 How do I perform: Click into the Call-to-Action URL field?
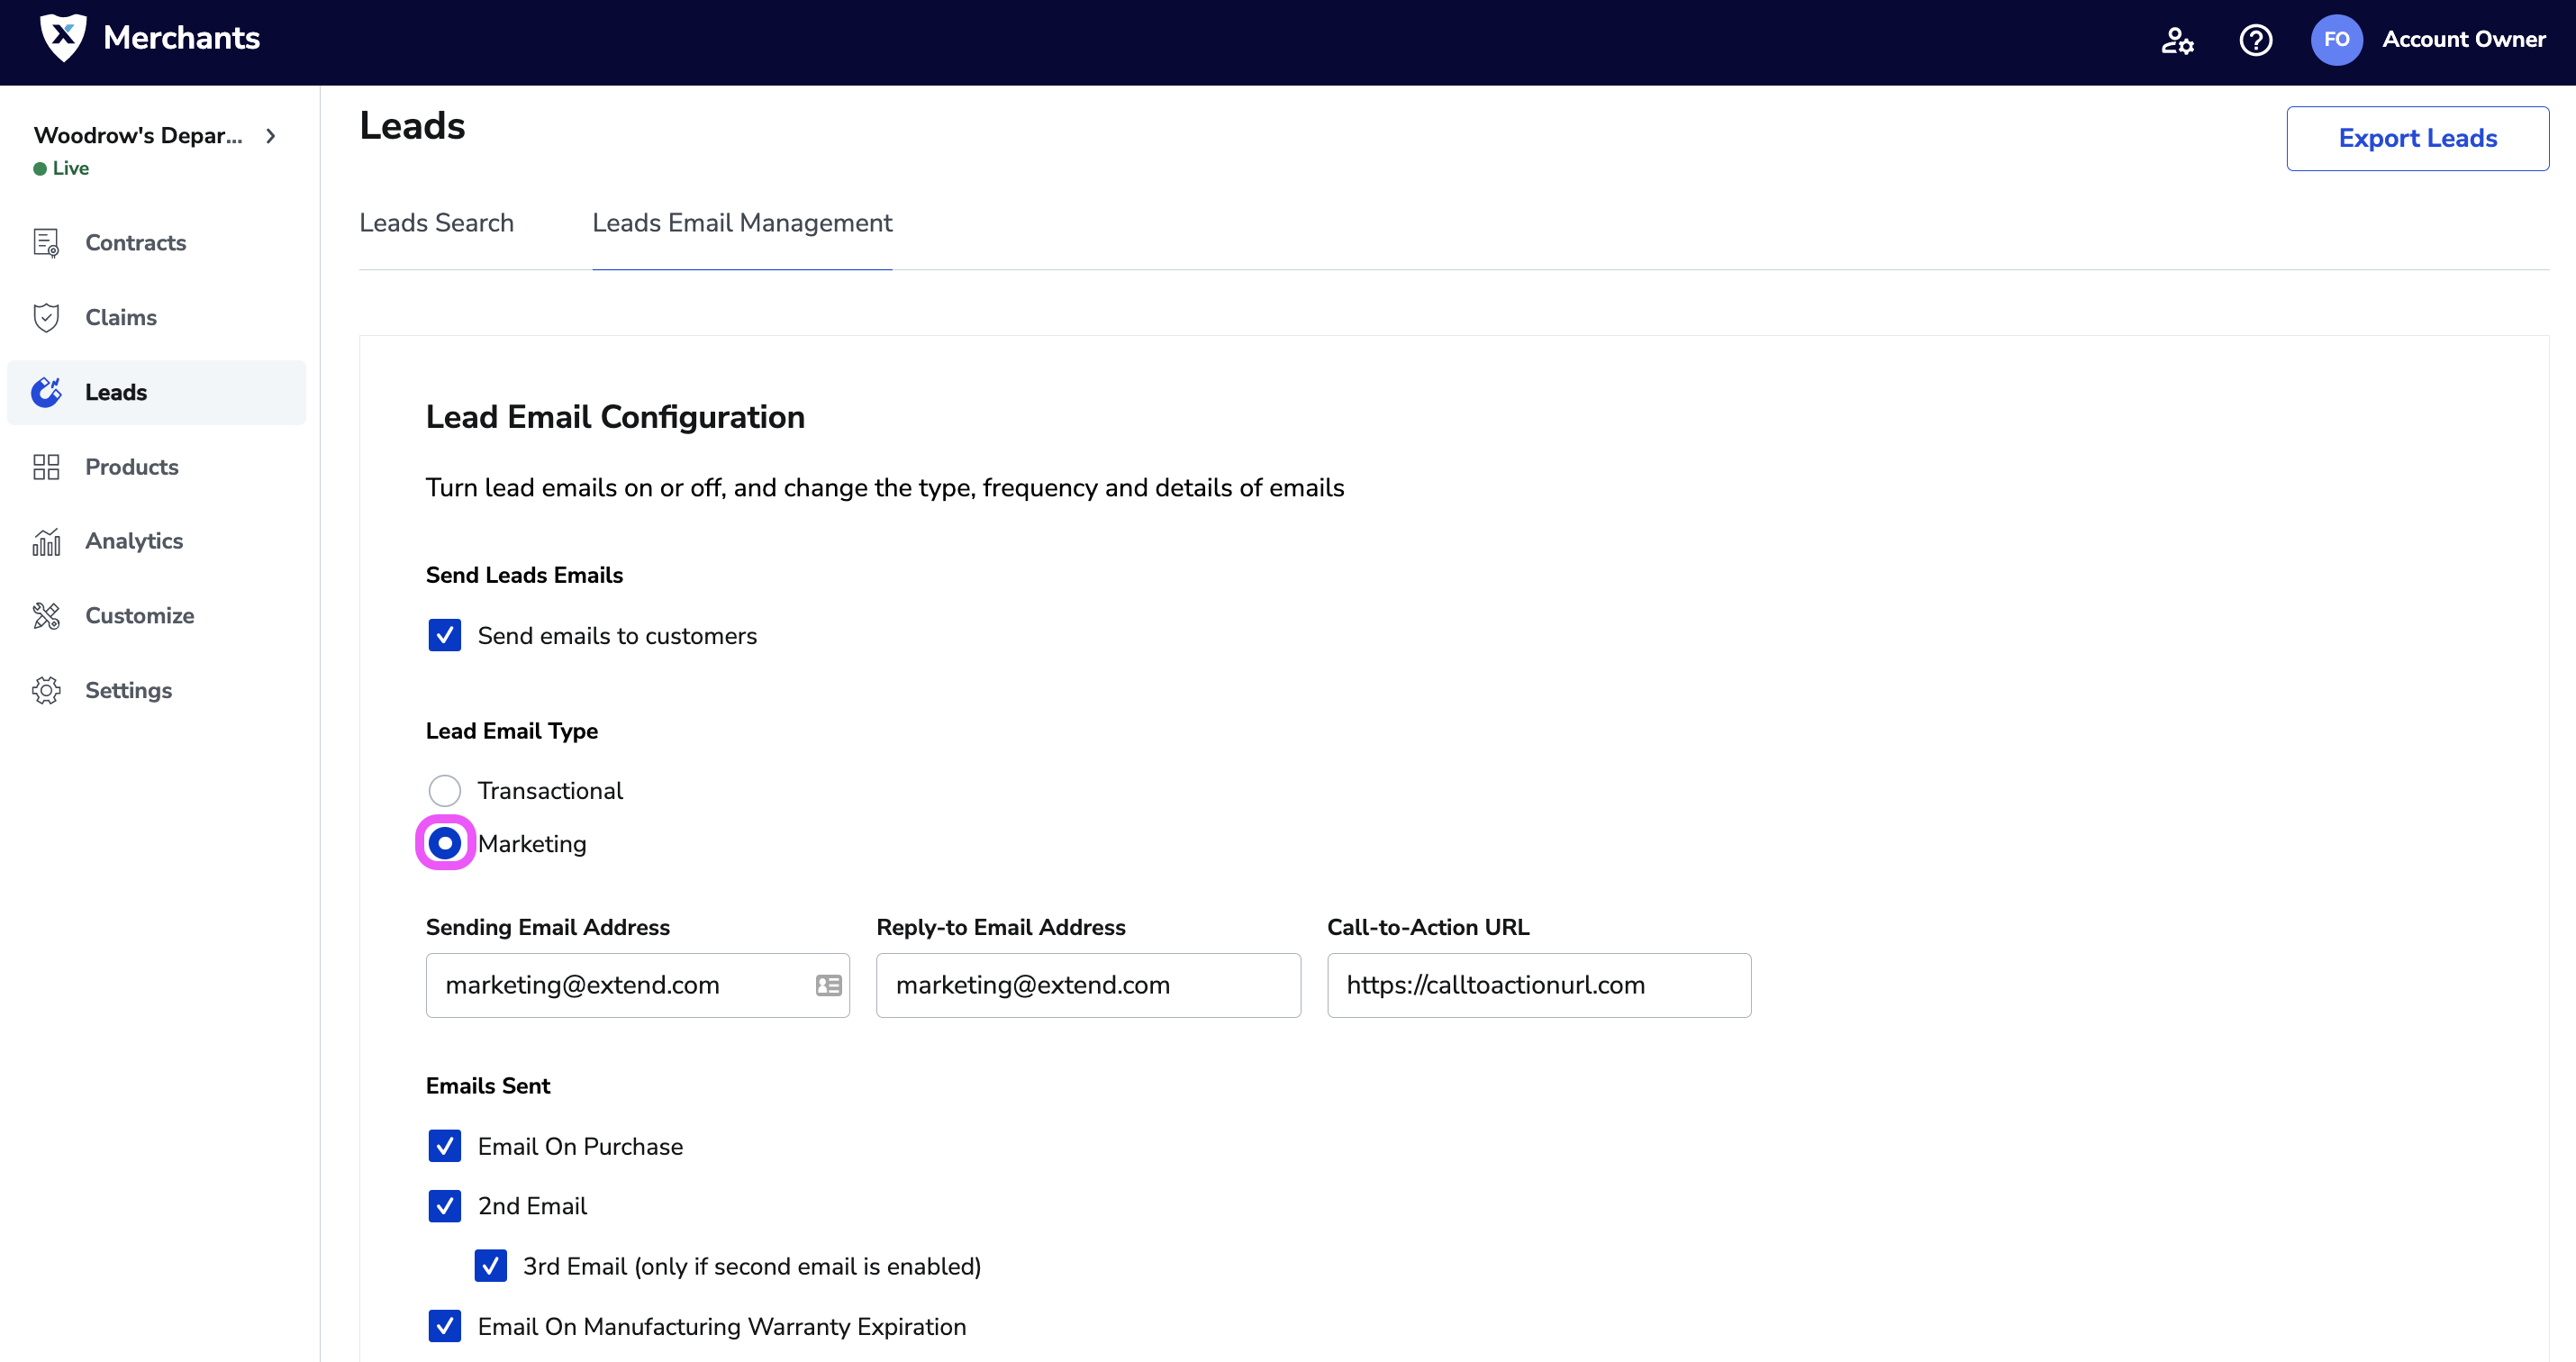coord(1538,985)
